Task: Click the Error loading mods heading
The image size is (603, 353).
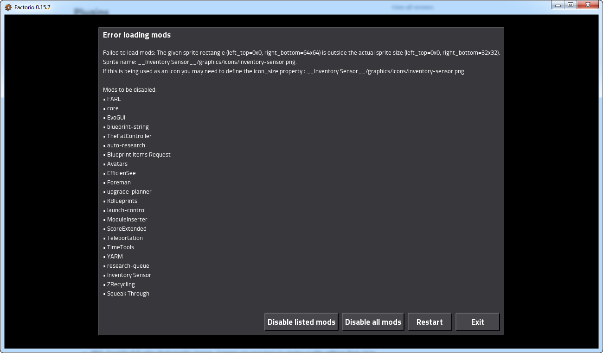Action: coord(137,35)
